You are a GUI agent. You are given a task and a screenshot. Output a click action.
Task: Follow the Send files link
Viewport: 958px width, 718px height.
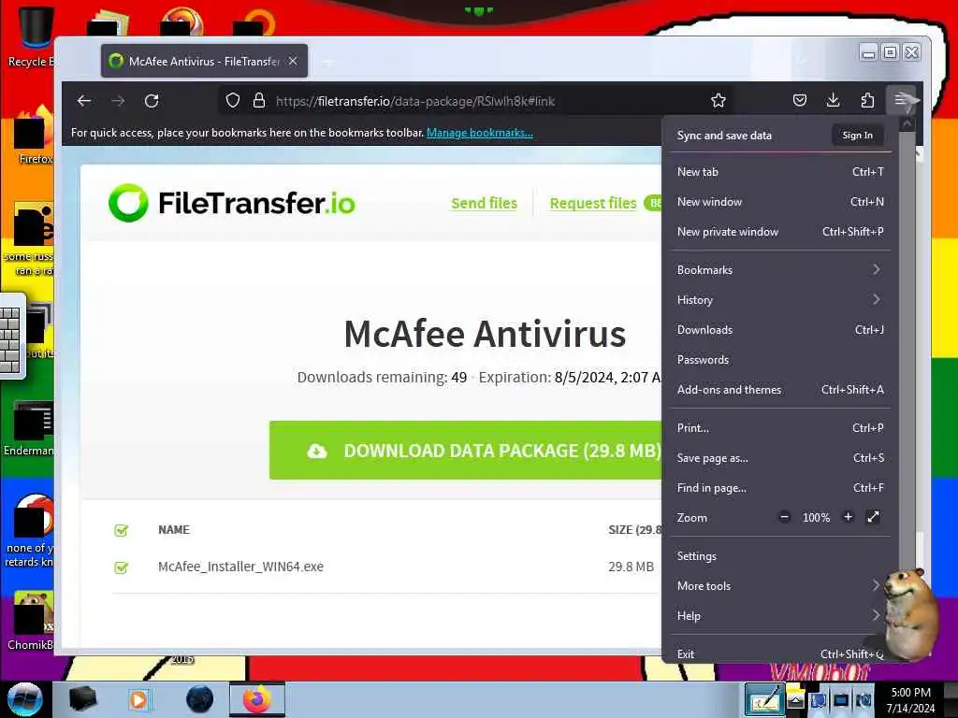484,203
